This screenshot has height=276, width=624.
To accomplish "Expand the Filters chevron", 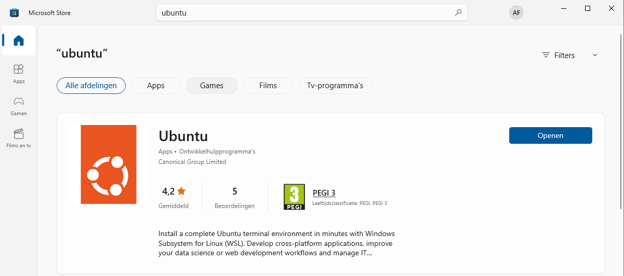I will coord(595,55).
